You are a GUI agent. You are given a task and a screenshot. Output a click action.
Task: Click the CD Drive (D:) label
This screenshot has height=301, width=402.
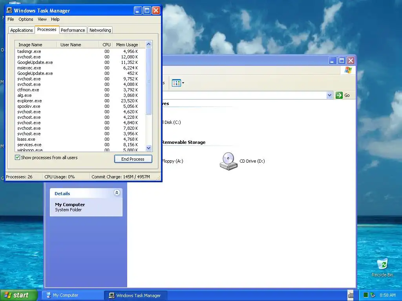[x=252, y=161]
